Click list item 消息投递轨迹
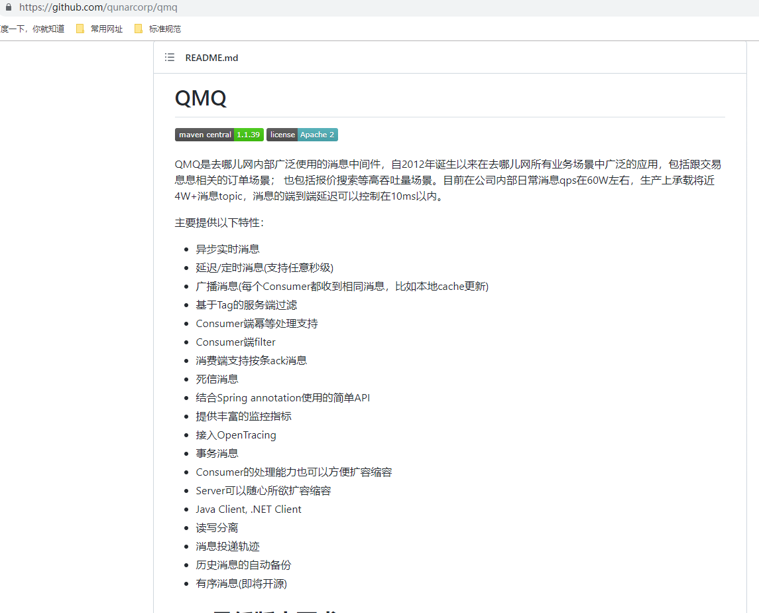The width and height of the screenshot is (759, 613). tap(227, 546)
